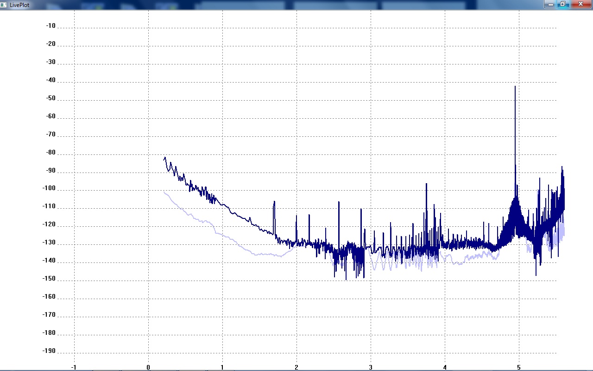The width and height of the screenshot is (593, 371).
Task: Click the 4 x-axis tick label
Action: tap(445, 367)
